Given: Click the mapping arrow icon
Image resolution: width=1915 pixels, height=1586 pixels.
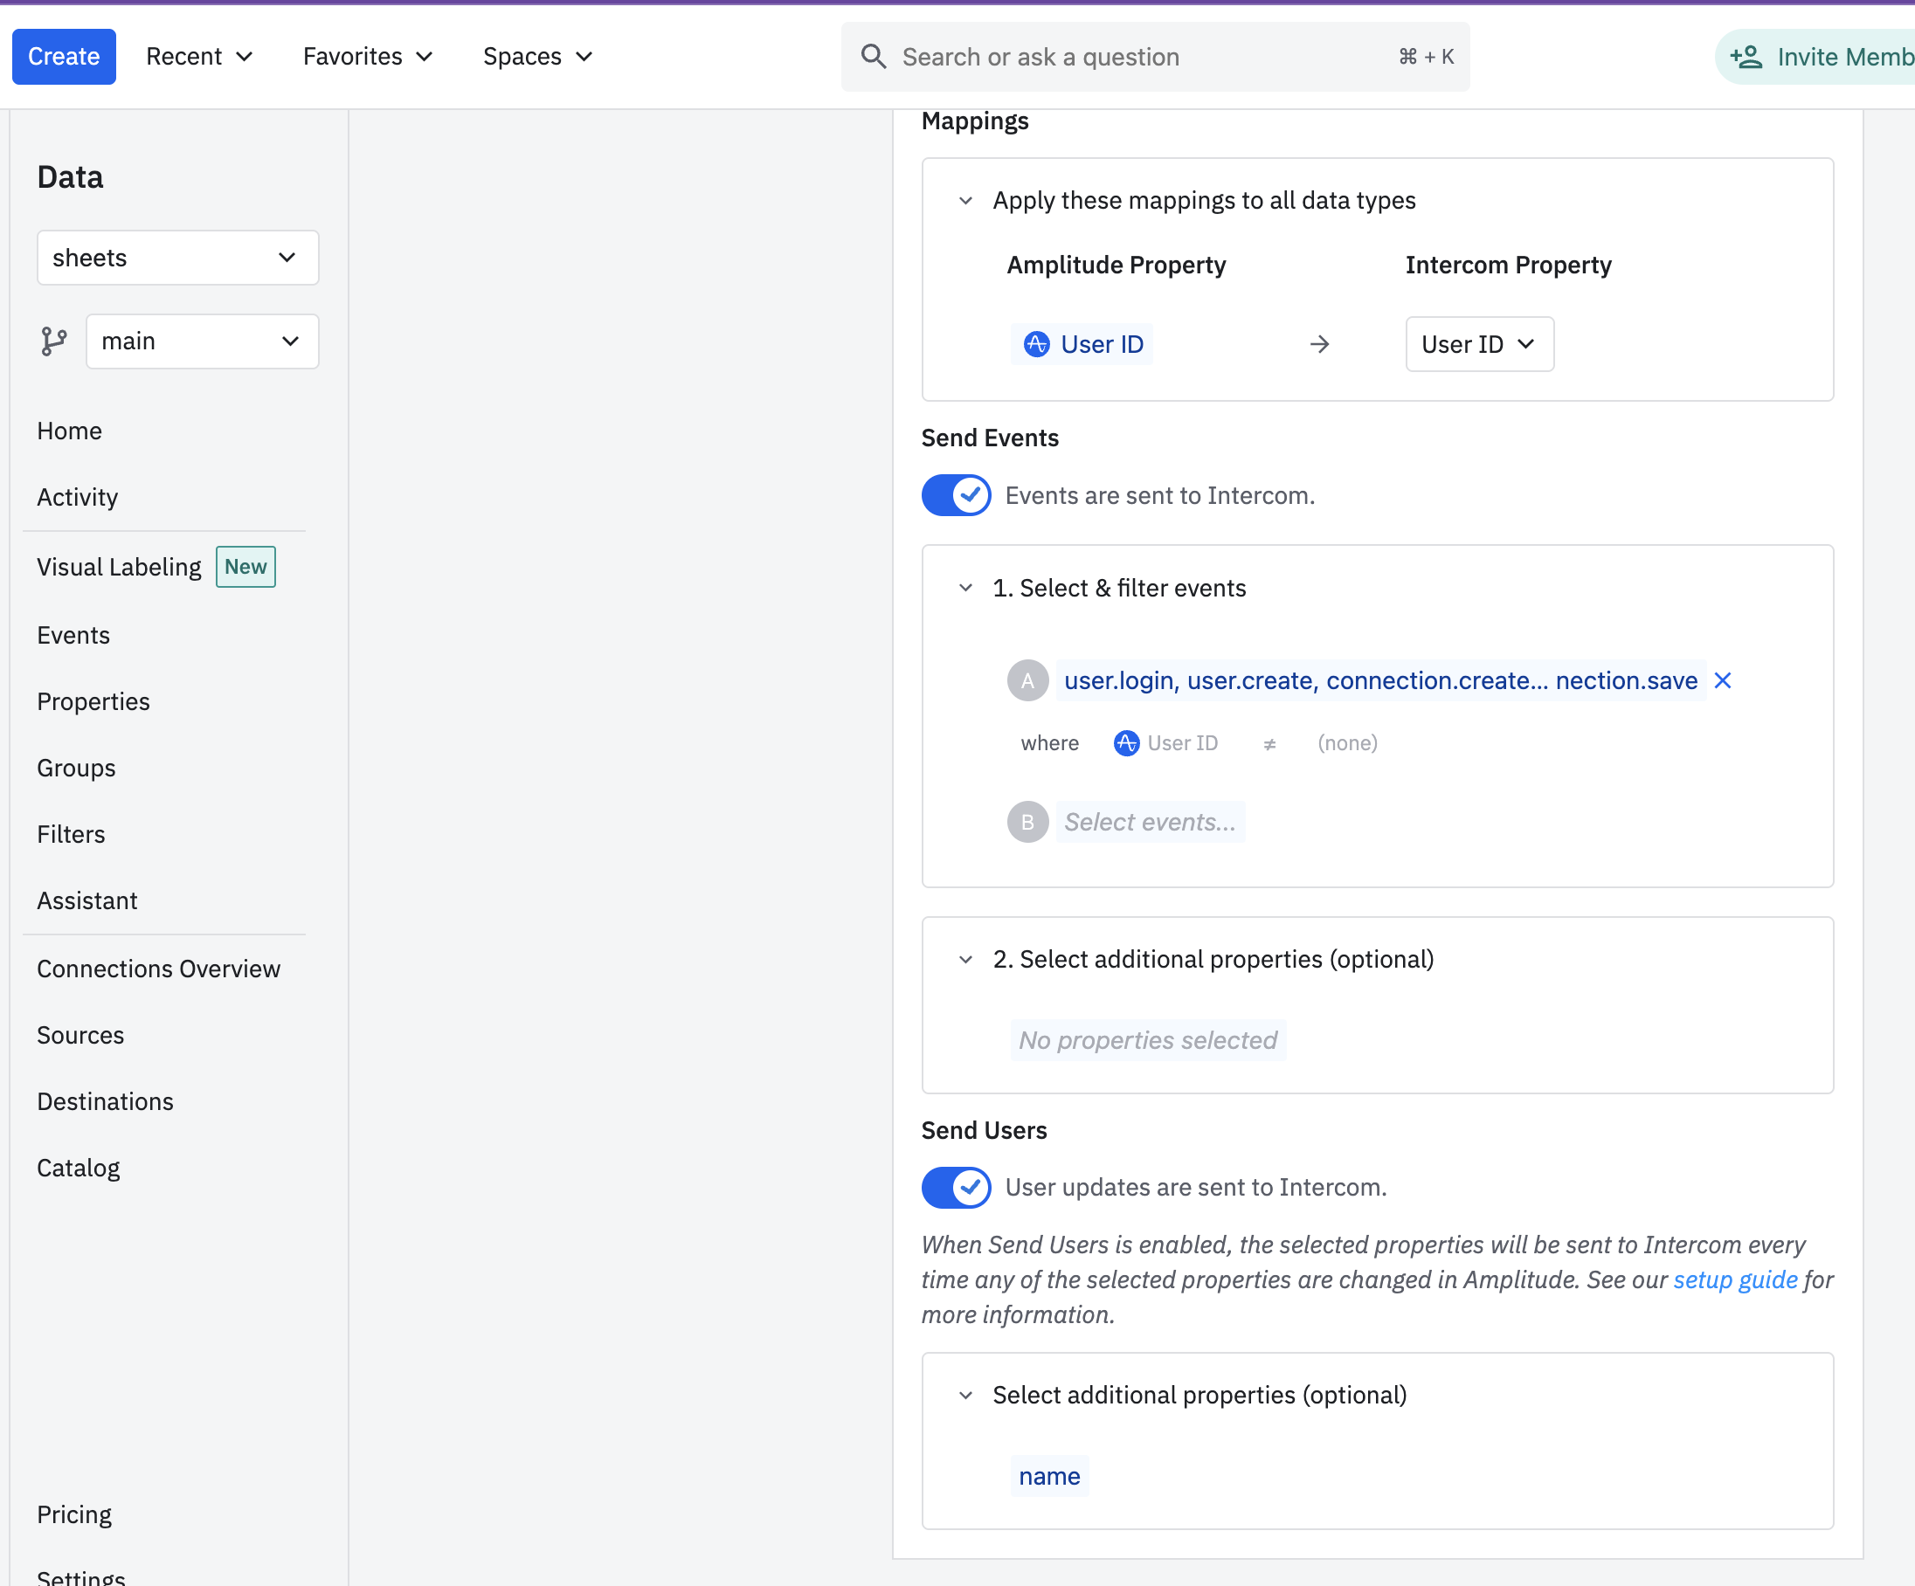Looking at the screenshot, I should pyautogui.click(x=1318, y=345).
